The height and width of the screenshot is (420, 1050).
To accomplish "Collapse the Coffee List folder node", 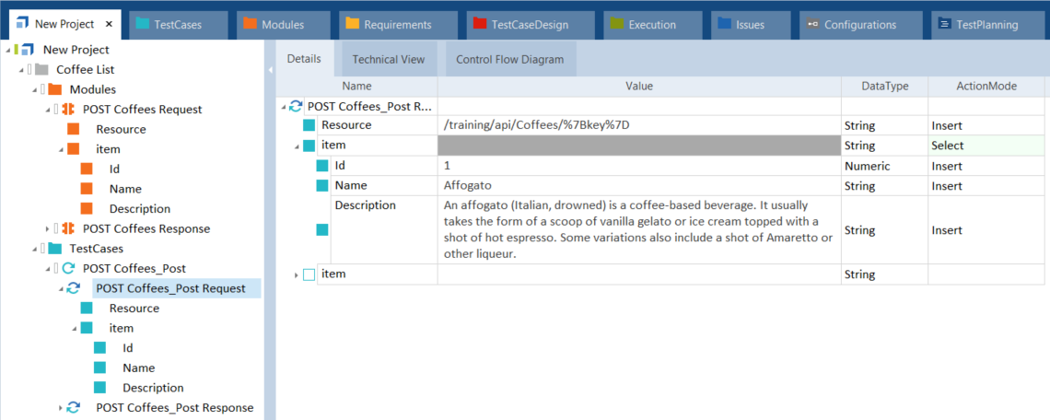I will (x=20, y=70).
